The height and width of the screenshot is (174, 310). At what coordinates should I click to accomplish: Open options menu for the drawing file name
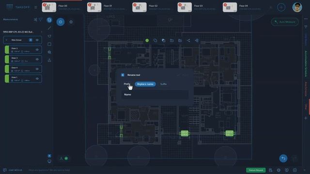click(x=42, y=32)
